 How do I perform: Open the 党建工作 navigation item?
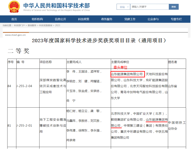tap(130, 19)
